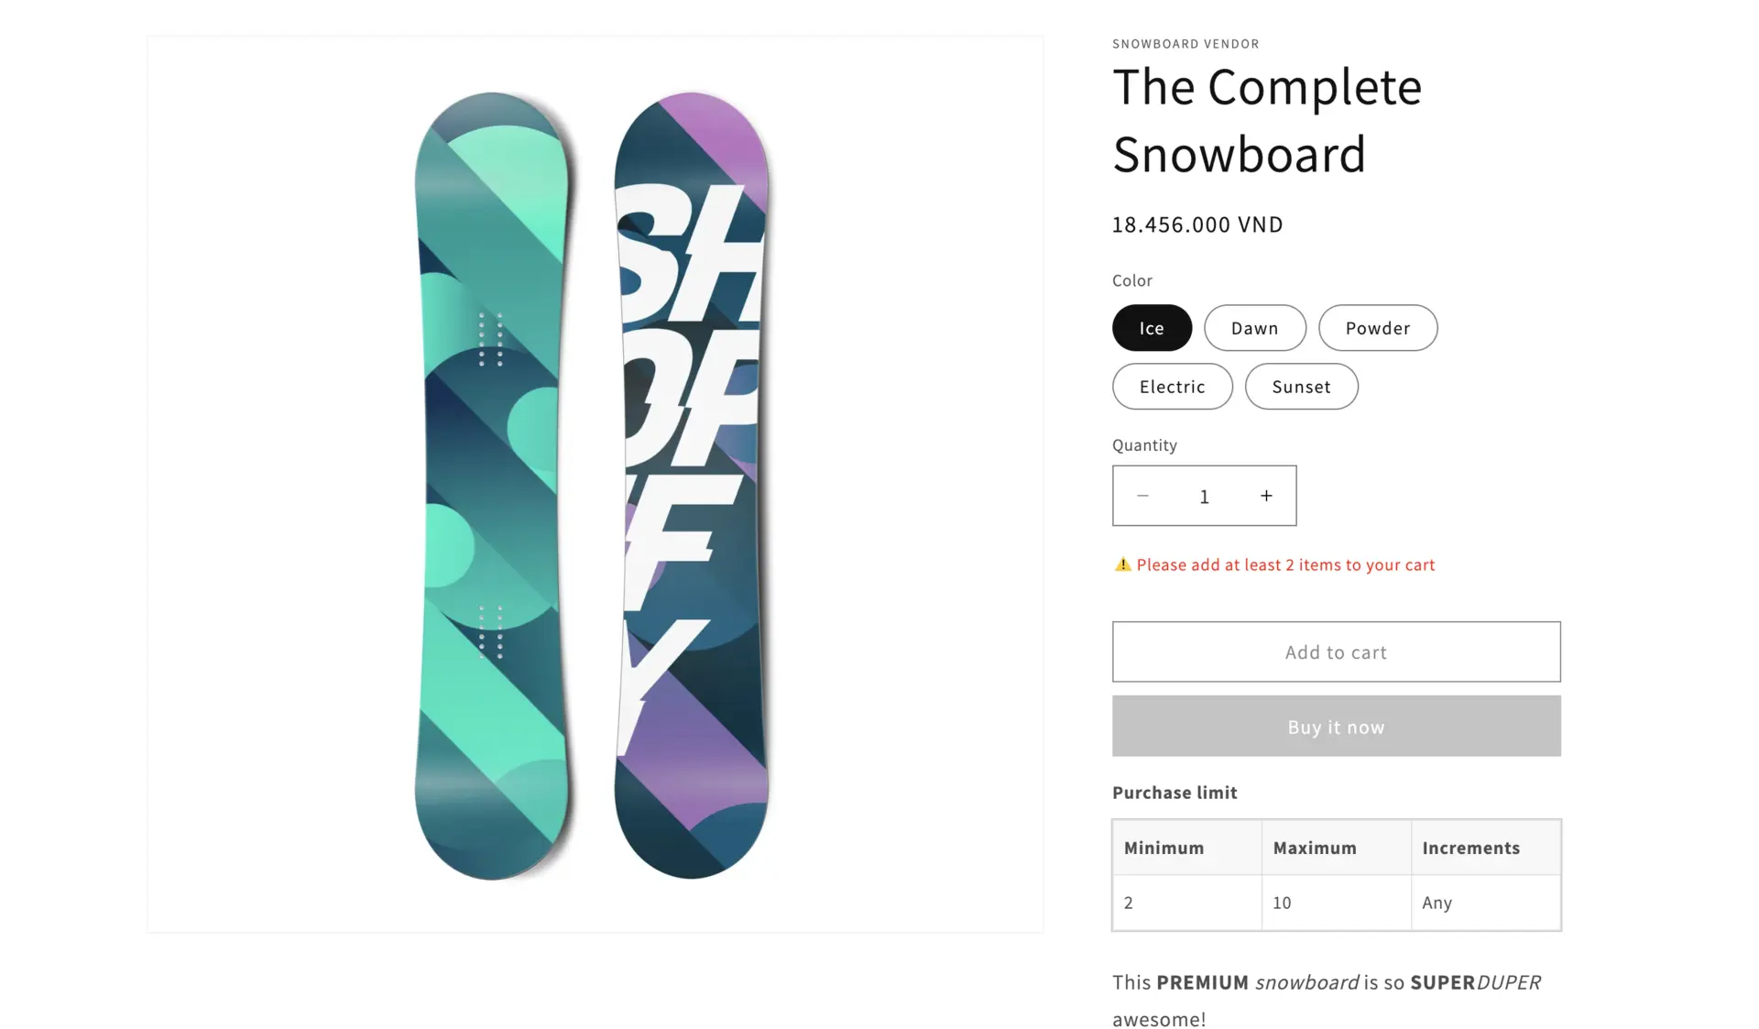Increase quantity with the plus icon
Image resolution: width=1759 pixels, height=1029 pixels.
click(1266, 496)
